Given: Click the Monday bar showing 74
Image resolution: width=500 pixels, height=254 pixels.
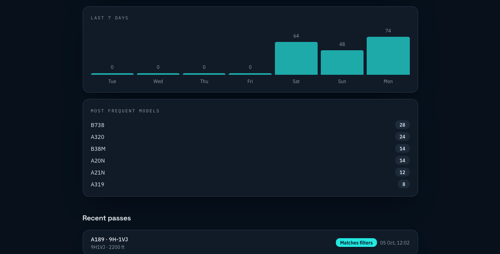Looking at the screenshot, I should point(388,56).
